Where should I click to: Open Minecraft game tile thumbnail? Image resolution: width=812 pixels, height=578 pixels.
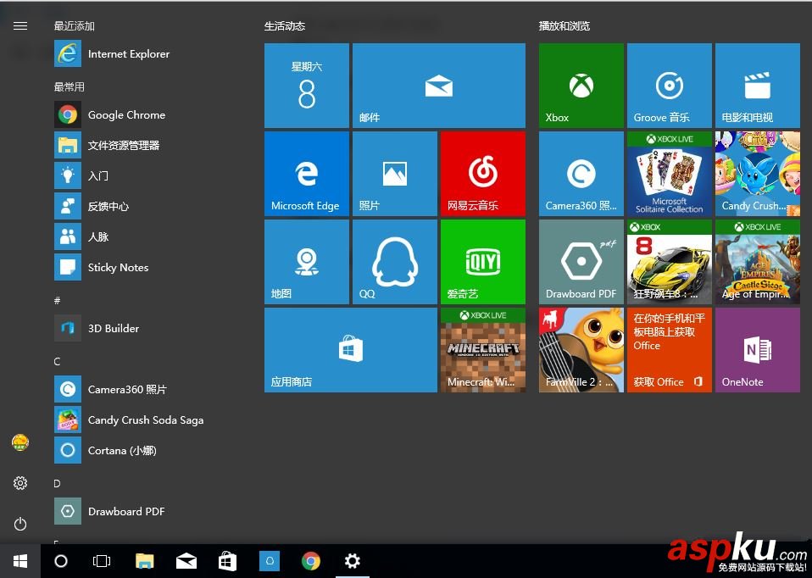click(x=482, y=350)
